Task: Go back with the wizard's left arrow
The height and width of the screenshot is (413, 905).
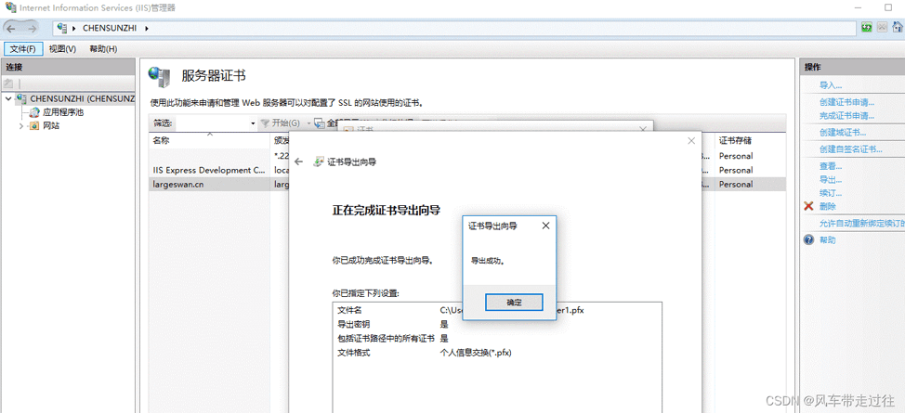Action: point(298,162)
